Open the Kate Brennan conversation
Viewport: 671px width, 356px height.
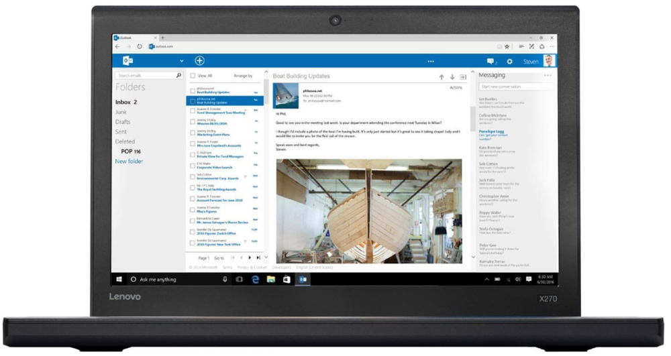coord(497,152)
